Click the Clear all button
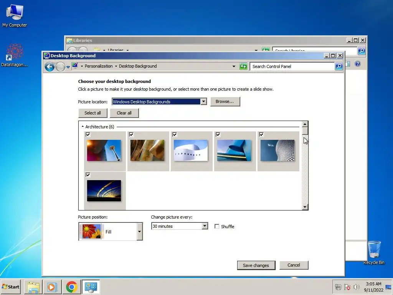The width and height of the screenshot is (393, 295). pos(124,113)
